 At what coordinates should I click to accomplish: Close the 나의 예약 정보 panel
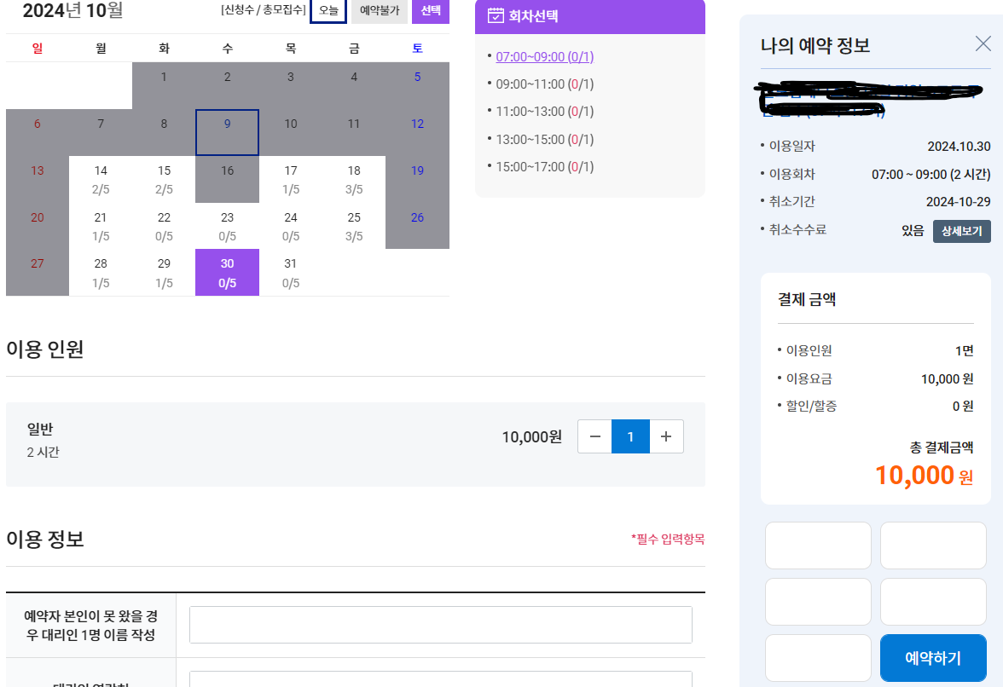point(983,44)
